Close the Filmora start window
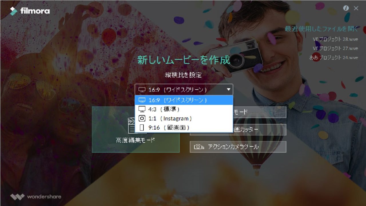Image resolution: width=366 pixels, height=206 pixels. click(356, 8)
